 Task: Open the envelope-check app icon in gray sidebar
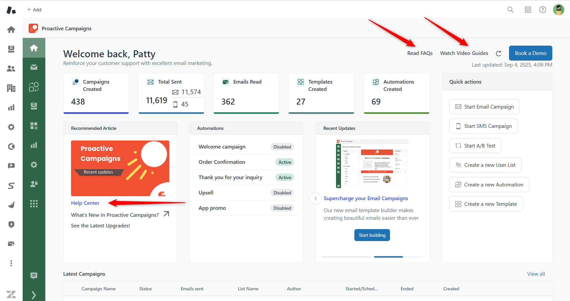pyautogui.click(x=11, y=244)
